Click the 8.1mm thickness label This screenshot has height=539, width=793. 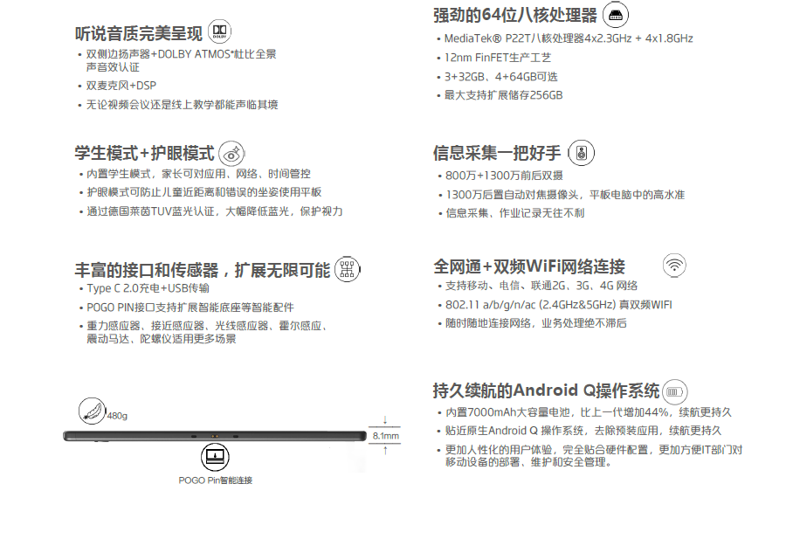pyautogui.click(x=385, y=435)
